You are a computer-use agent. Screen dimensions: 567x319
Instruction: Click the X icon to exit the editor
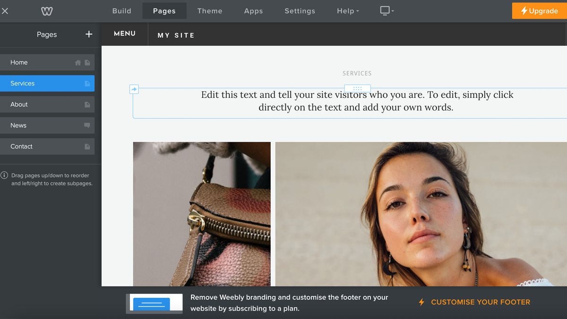pyautogui.click(x=5, y=10)
